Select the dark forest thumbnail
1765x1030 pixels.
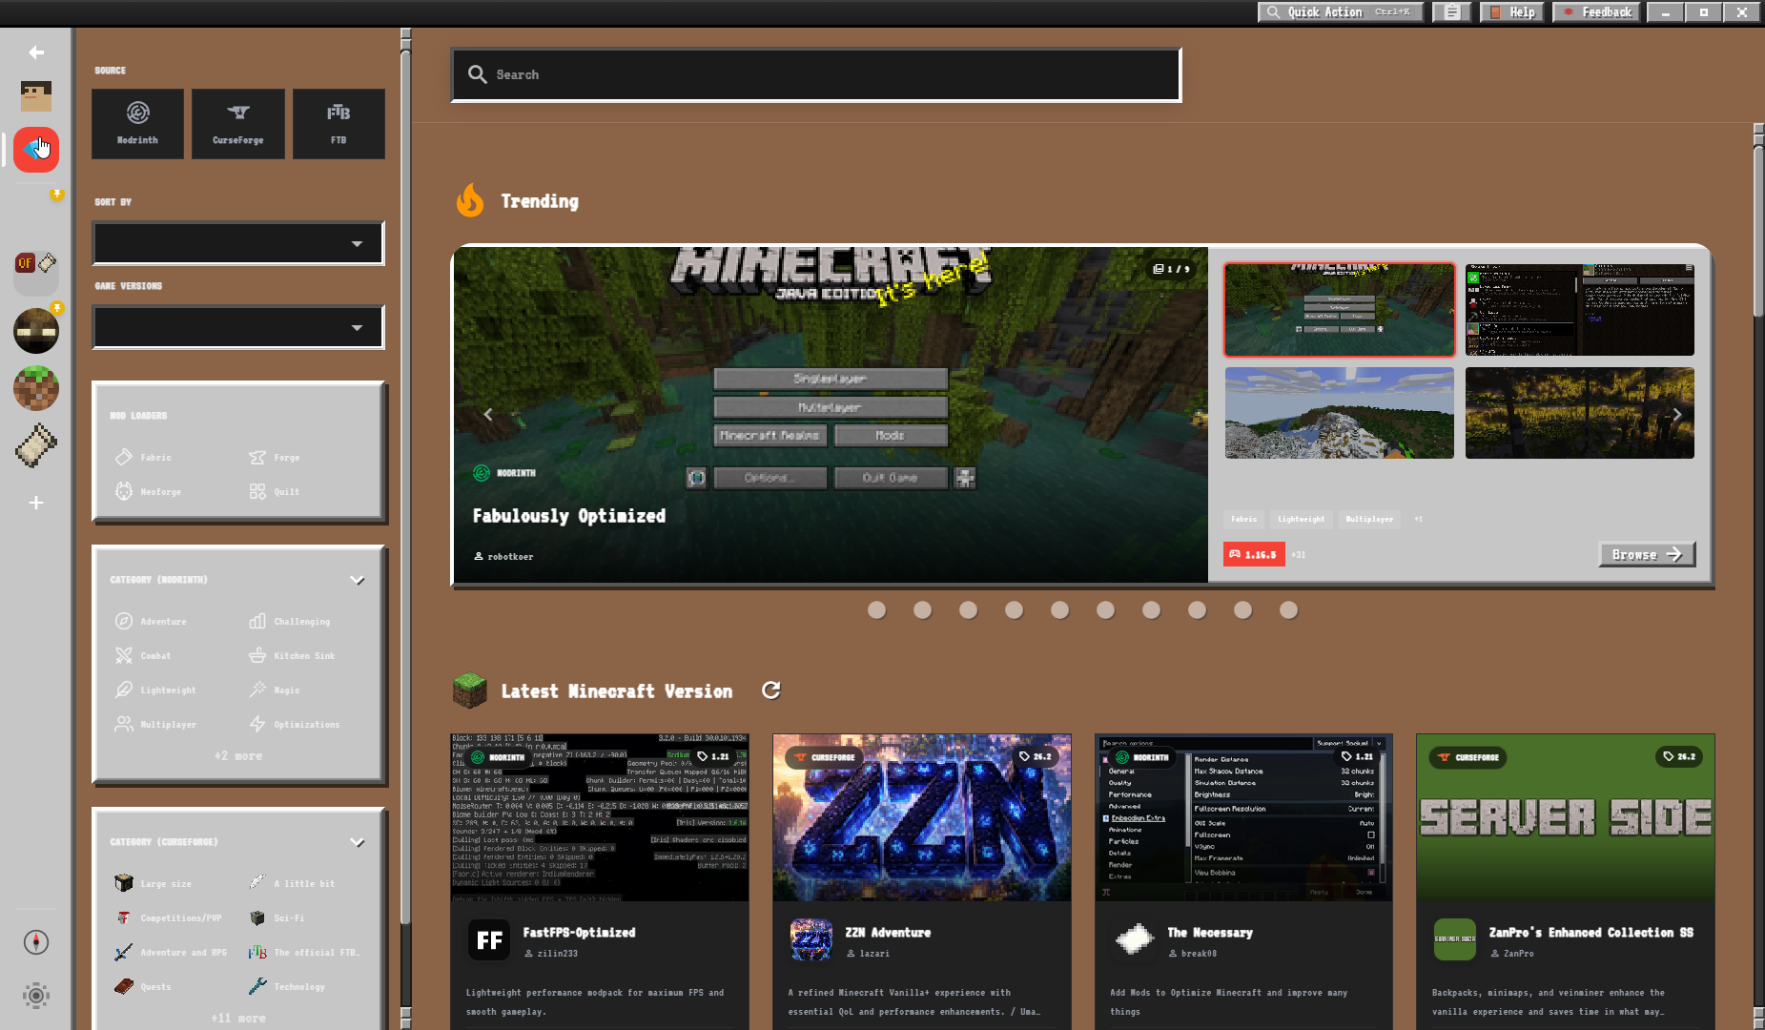tap(1580, 413)
